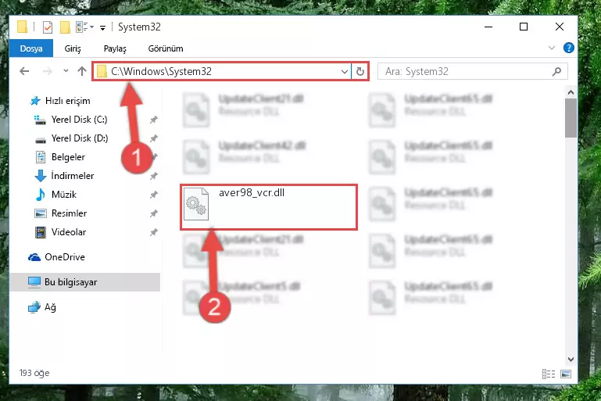This screenshot has width=601, height=401.
Task: Click the view layout icon in quick access toolbar
Action: pos(84,27)
